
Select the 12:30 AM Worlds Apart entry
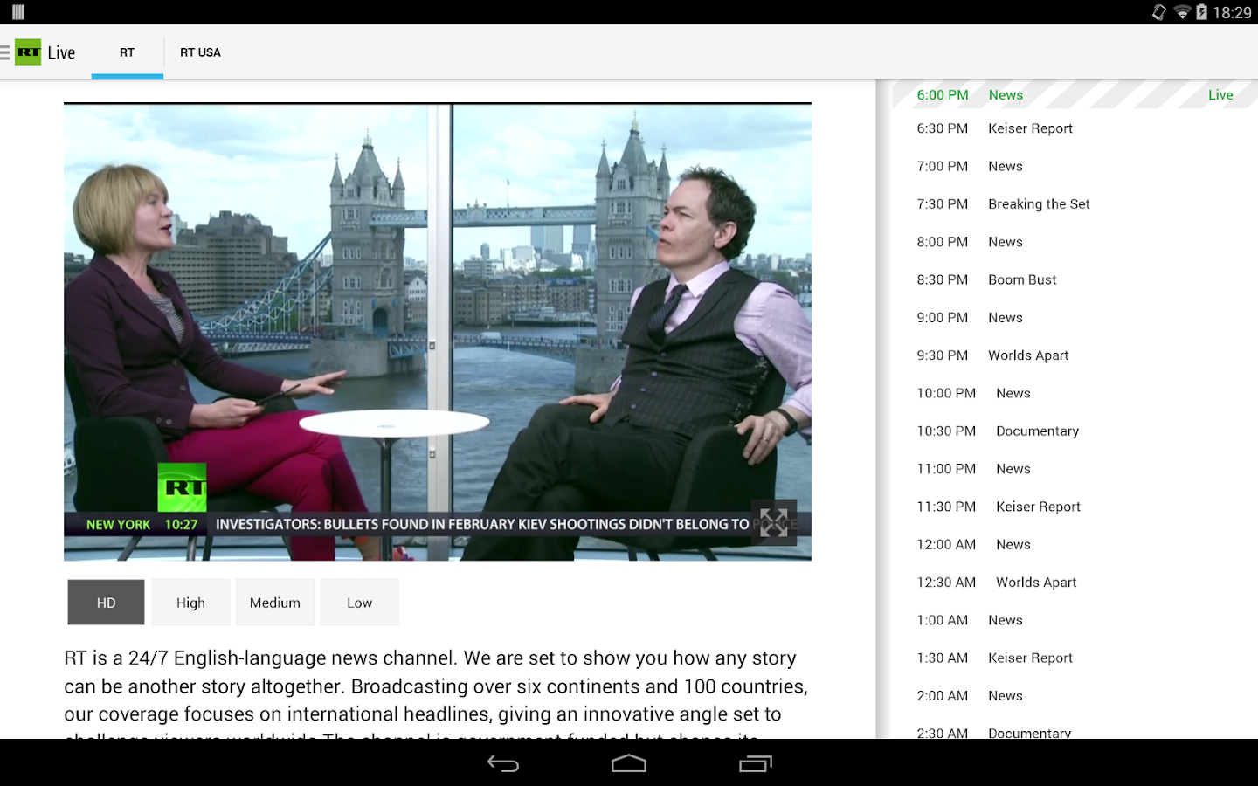1075,583
